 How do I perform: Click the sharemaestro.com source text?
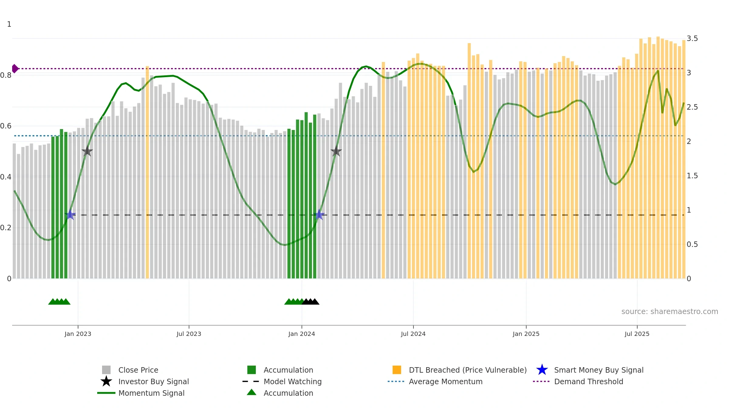[670, 312]
